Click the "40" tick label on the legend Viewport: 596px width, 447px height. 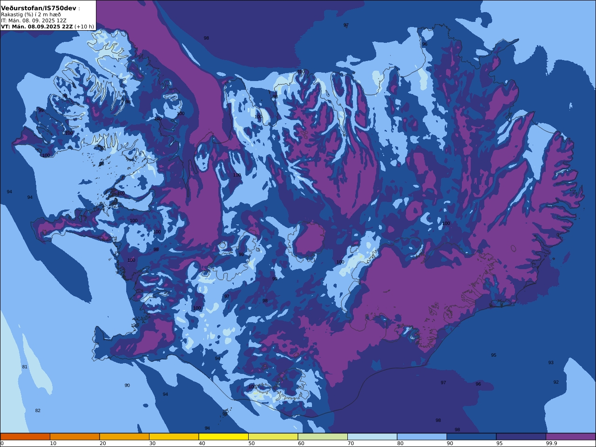202,443
